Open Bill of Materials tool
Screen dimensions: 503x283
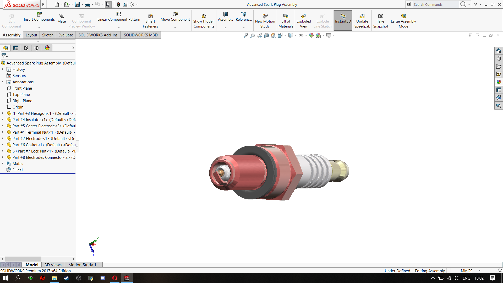[x=286, y=16]
